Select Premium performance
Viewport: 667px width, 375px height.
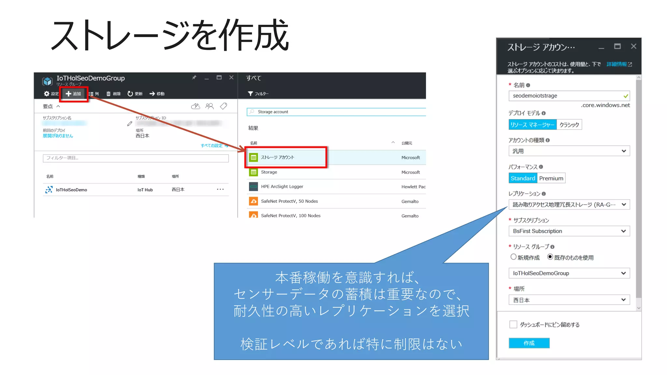(x=551, y=178)
